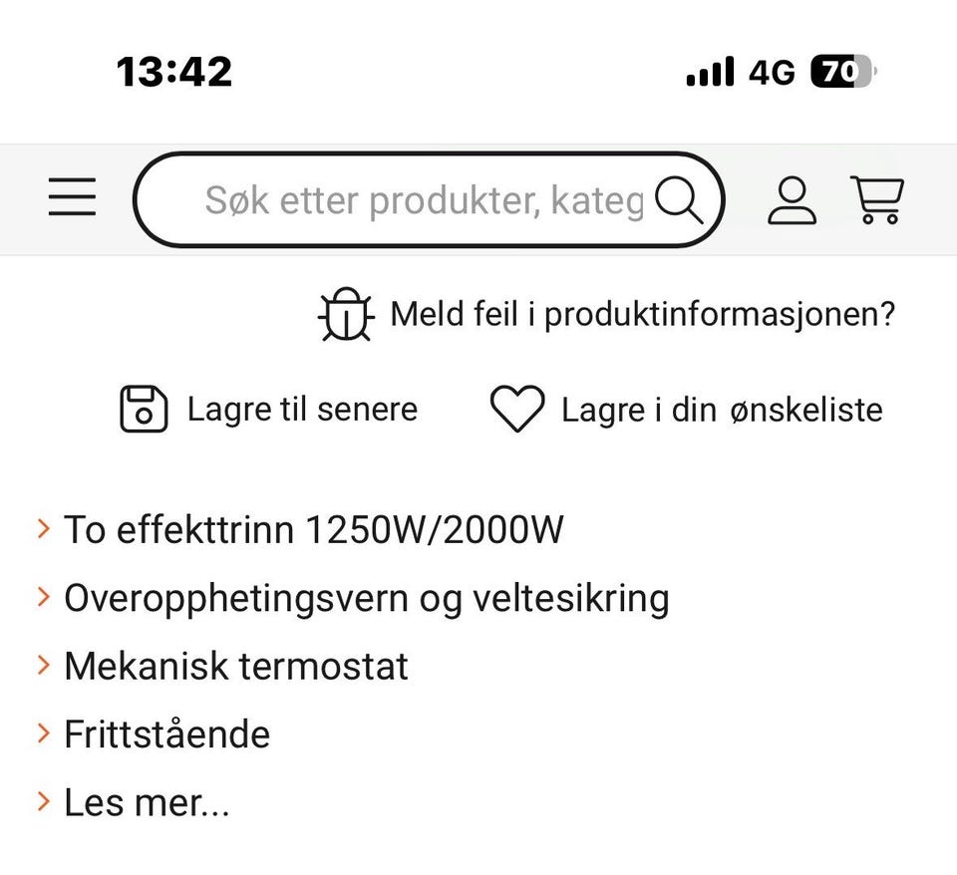The image size is (957, 875).
Task: Tap the heart wishlist icon
Action: (x=517, y=409)
